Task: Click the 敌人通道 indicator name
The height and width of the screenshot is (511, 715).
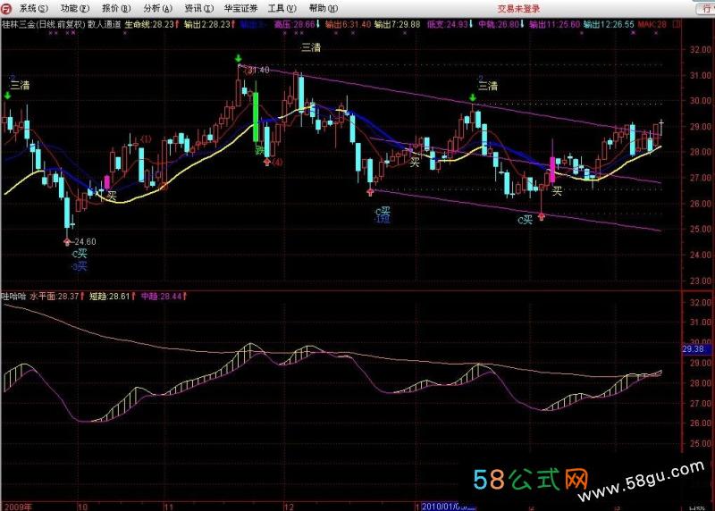Action: click(x=105, y=25)
